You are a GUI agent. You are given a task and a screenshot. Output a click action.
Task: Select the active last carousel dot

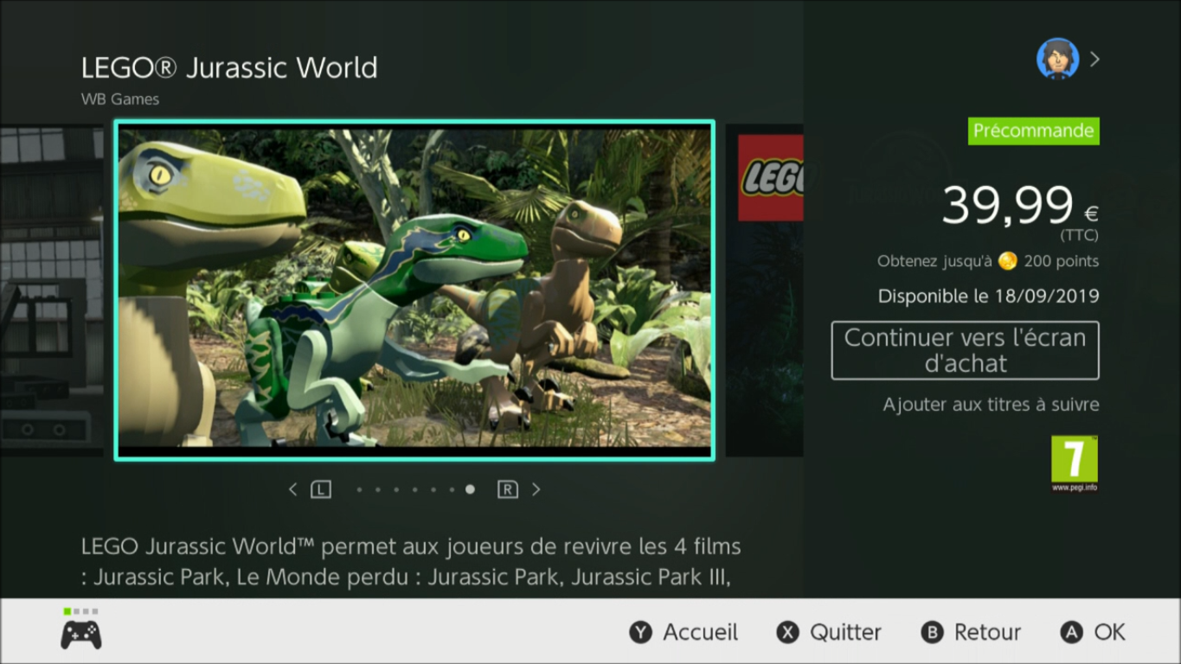point(470,489)
